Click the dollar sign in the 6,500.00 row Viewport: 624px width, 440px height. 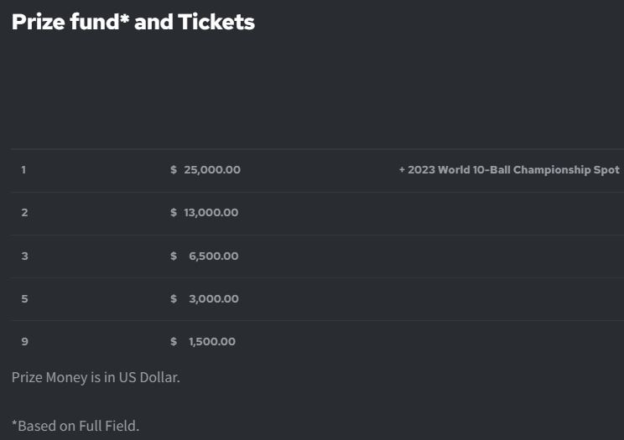coord(174,256)
